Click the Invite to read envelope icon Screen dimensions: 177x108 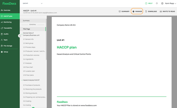pos(161,12)
